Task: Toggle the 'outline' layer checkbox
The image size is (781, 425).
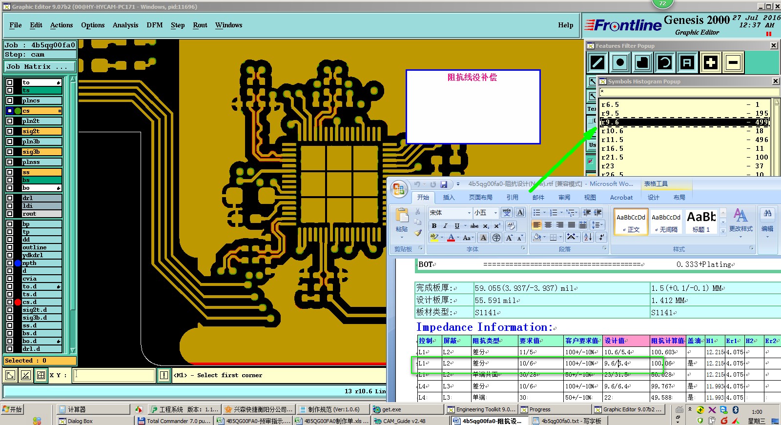Action: point(10,247)
